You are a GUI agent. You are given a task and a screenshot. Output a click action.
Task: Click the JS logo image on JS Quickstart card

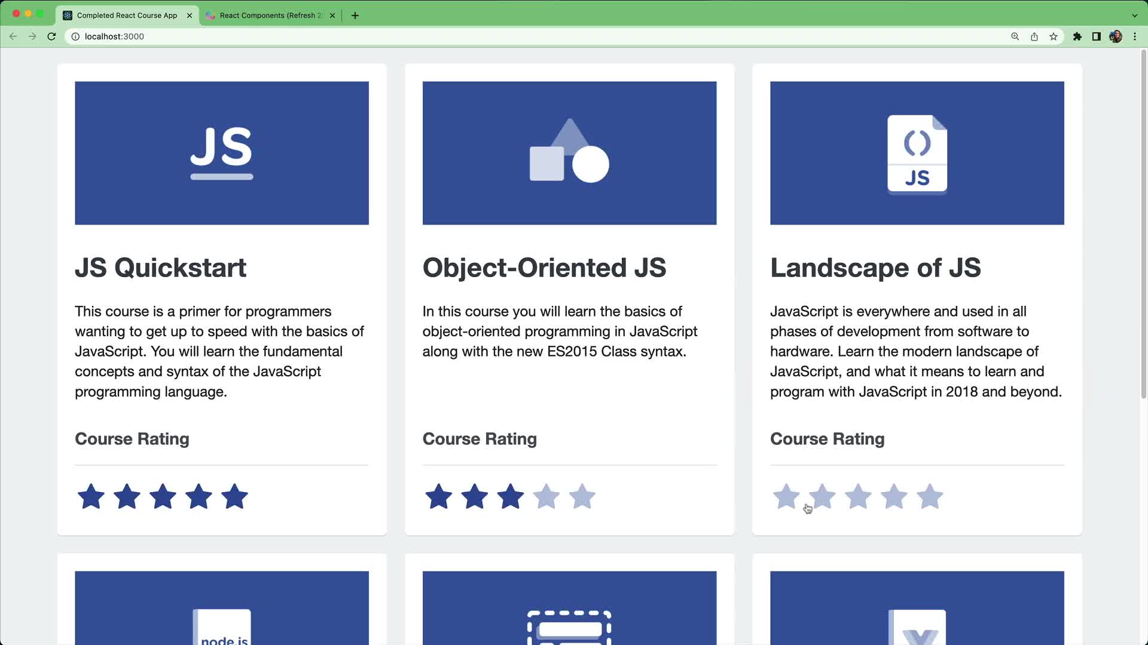(221, 152)
